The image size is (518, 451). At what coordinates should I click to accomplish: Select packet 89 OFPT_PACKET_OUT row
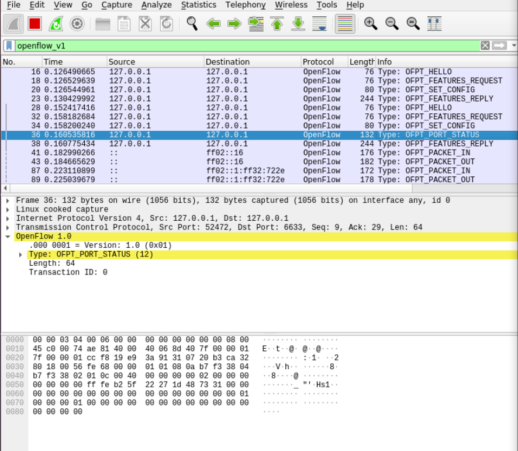click(259, 179)
